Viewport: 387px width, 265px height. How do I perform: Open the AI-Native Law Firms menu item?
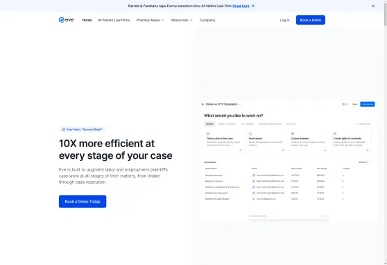(x=114, y=20)
